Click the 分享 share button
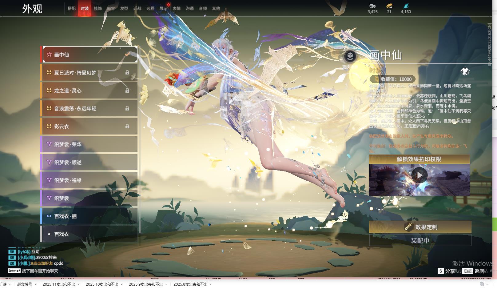Image resolution: width=497 pixels, height=289 pixels. coord(450,271)
